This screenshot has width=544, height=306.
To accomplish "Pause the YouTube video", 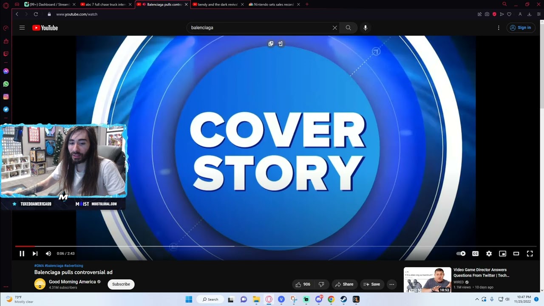I will pos(22,254).
